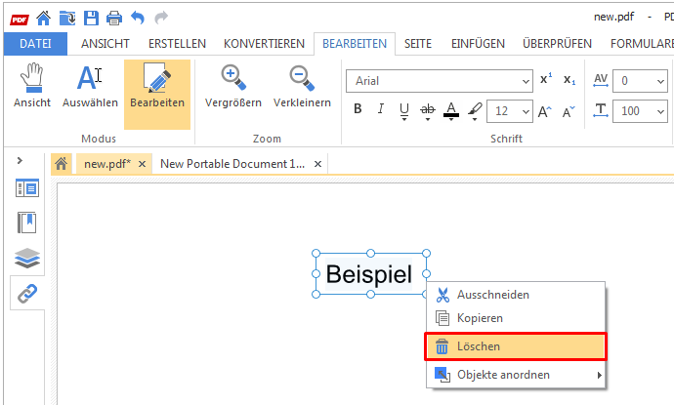Click the print icon in title bar
Image resolution: width=674 pixels, height=405 pixels.
click(x=114, y=18)
